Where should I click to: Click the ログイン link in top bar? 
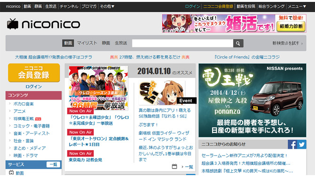(x=192, y=7)
